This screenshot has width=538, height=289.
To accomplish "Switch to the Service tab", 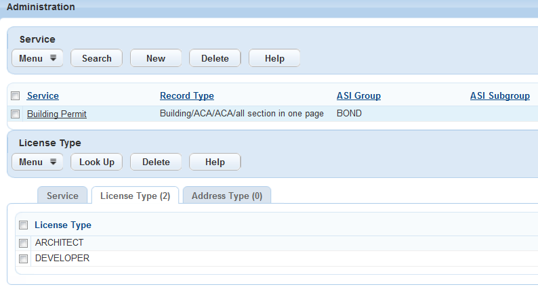I will point(62,196).
